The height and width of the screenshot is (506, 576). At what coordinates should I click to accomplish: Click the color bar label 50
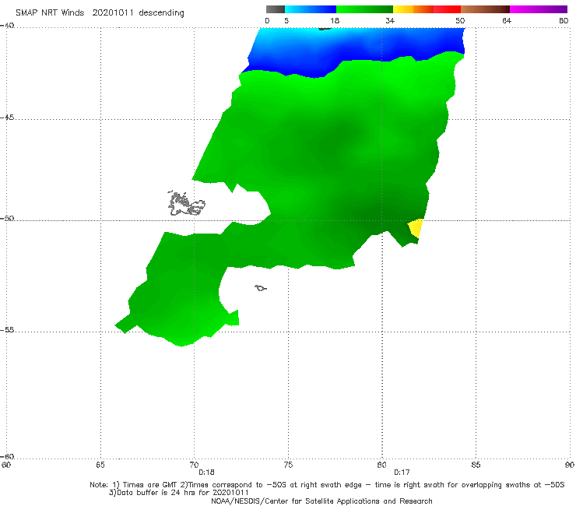point(460,20)
